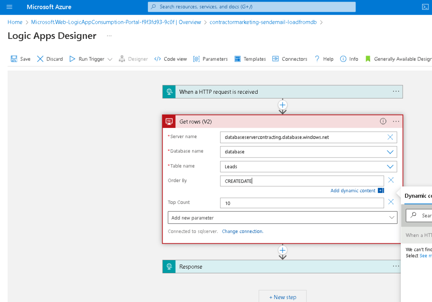Insert step before Response plus button
Viewport: 432px width, 302px height.
point(283,250)
